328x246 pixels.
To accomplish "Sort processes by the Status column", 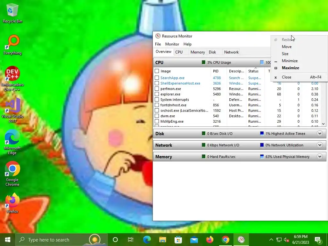I will [255, 71].
